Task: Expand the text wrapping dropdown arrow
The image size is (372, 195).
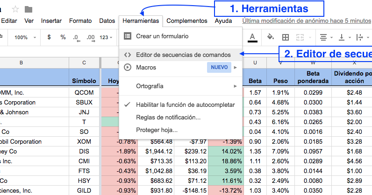Action: pos(368,37)
